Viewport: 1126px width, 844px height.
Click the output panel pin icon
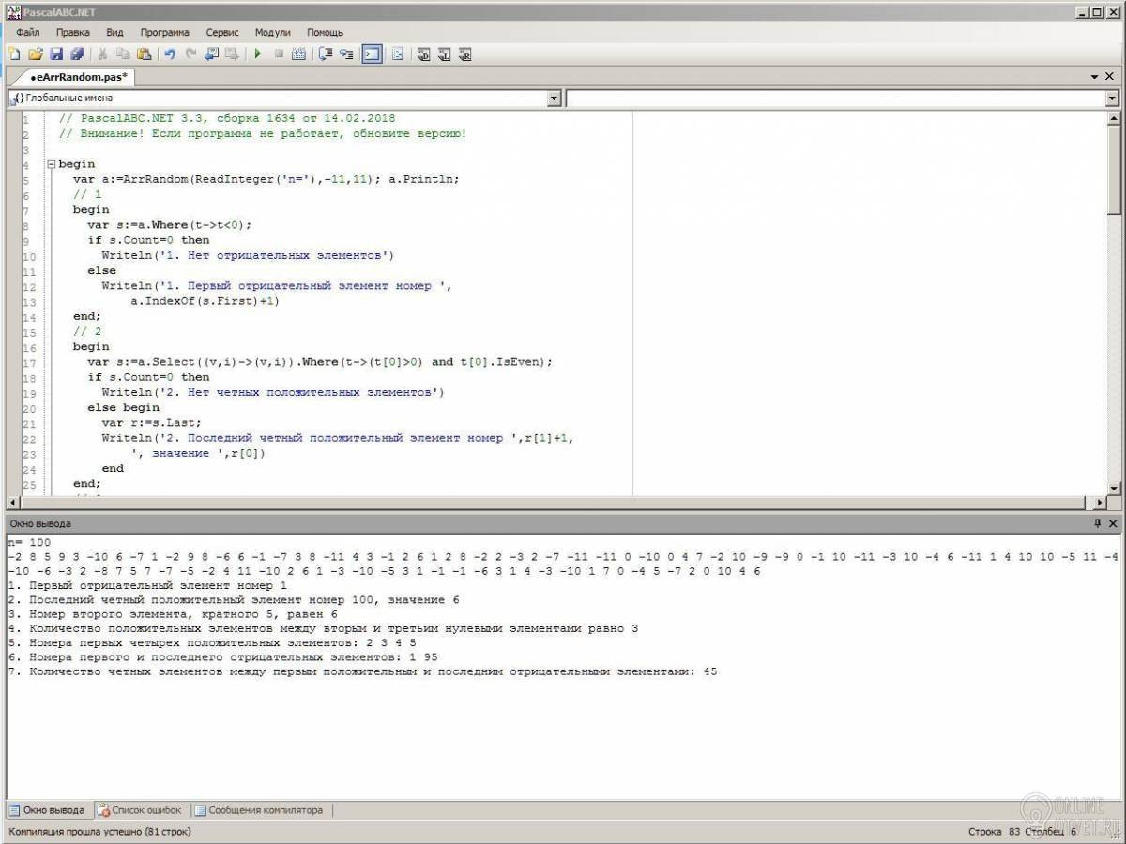pos(1097,523)
